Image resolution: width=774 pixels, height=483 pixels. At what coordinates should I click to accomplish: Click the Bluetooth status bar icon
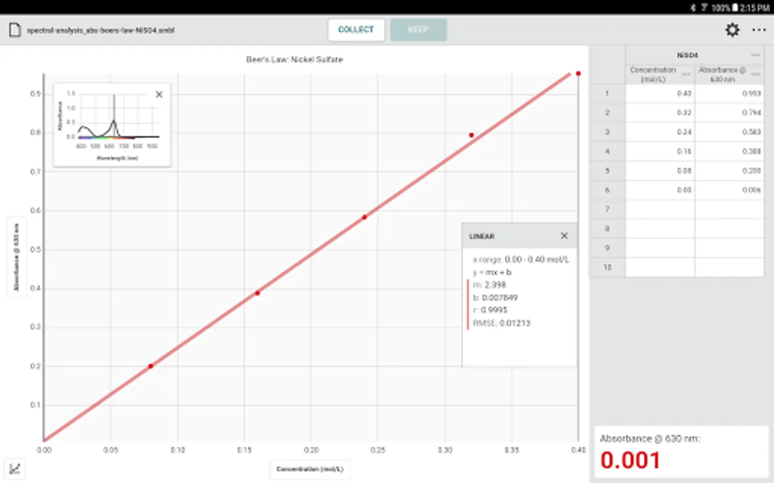pyautogui.click(x=693, y=8)
